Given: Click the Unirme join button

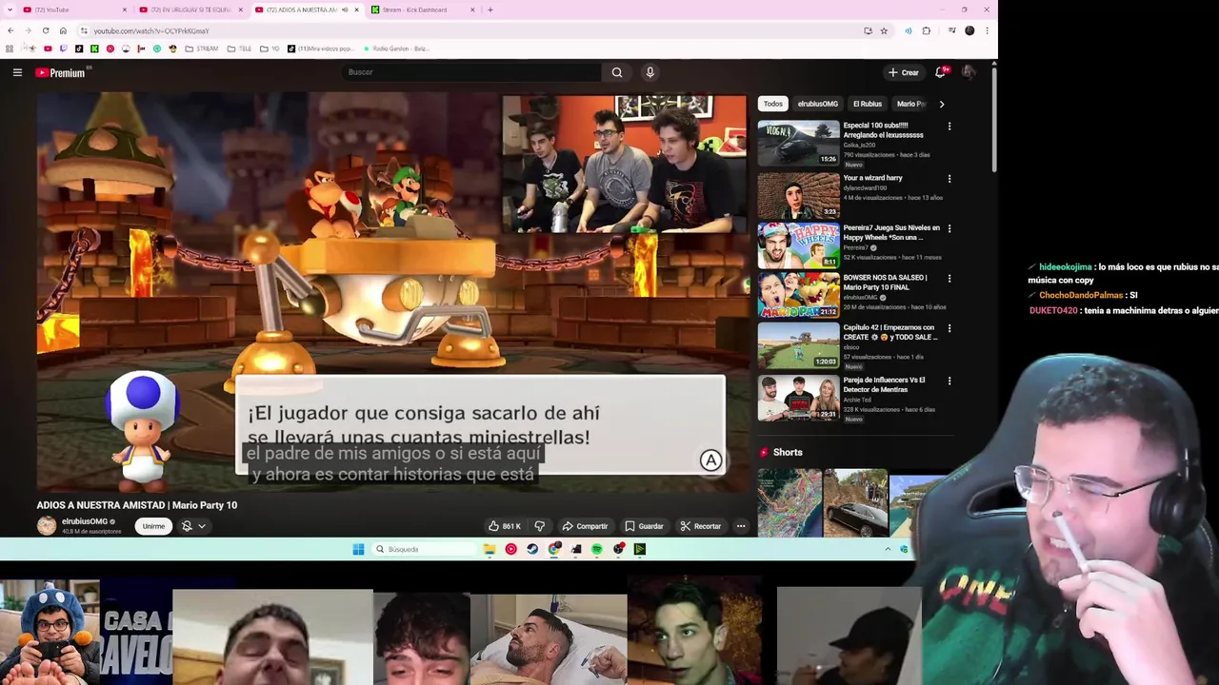Looking at the screenshot, I should tap(153, 526).
